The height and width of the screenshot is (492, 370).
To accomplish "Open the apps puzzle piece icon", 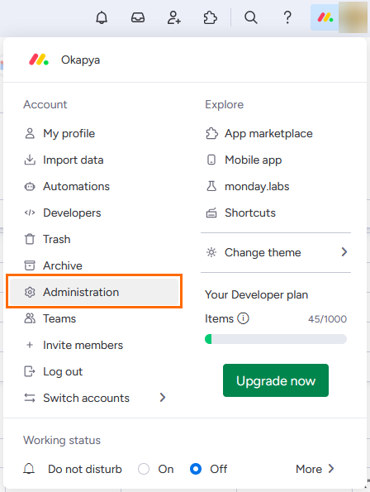I will tap(211, 17).
